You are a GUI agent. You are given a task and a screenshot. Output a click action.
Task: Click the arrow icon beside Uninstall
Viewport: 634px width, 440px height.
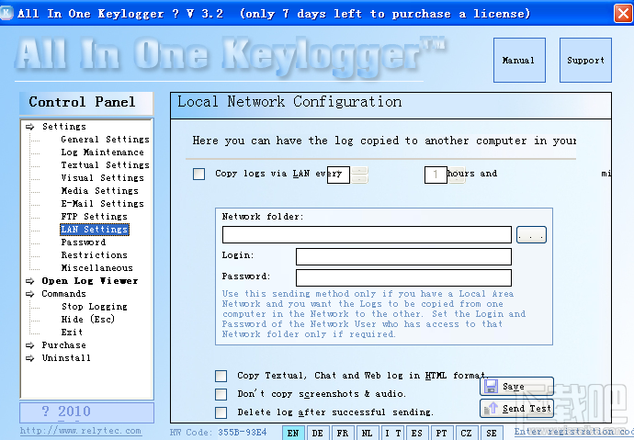click(x=30, y=358)
